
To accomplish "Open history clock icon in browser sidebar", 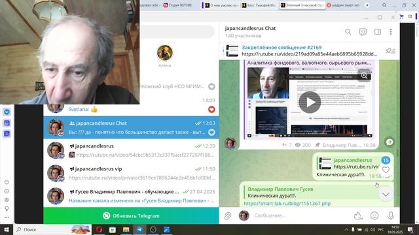I will point(7,191).
